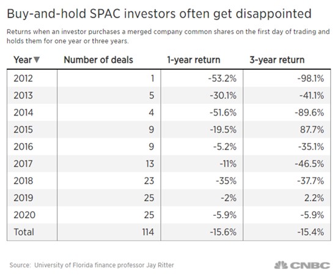Click the 2014 1-year return -51.6% cell
Screen dimensions: 335x277
click(x=202, y=113)
